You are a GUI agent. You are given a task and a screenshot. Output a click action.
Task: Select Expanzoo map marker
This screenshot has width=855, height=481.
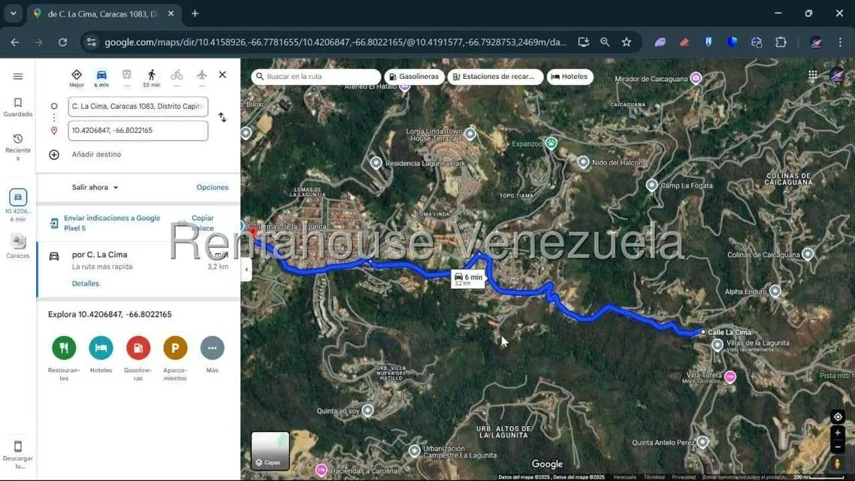point(551,144)
